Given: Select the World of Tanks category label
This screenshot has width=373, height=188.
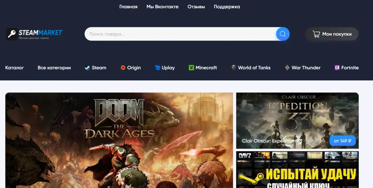Looking at the screenshot, I should point(254,68).
